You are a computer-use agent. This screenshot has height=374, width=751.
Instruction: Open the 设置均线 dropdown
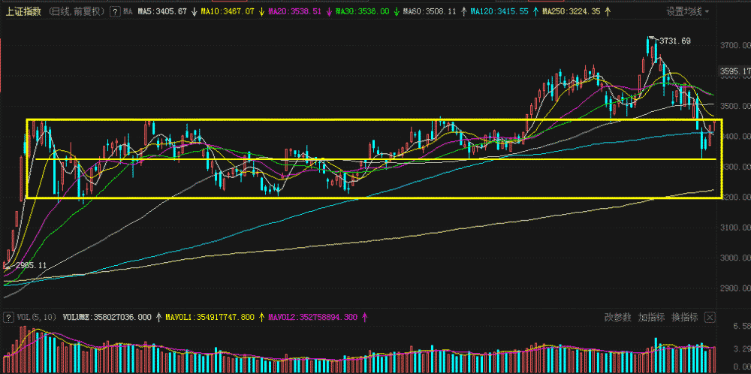[687, 12]
